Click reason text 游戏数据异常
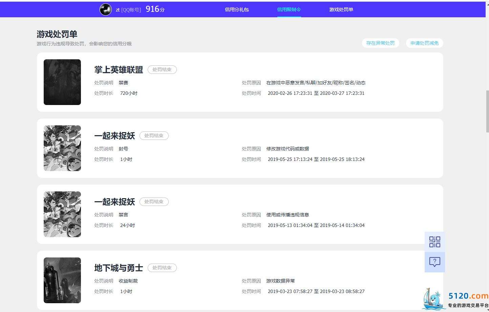This screenshot has height=312, width=489. (280, 281)
